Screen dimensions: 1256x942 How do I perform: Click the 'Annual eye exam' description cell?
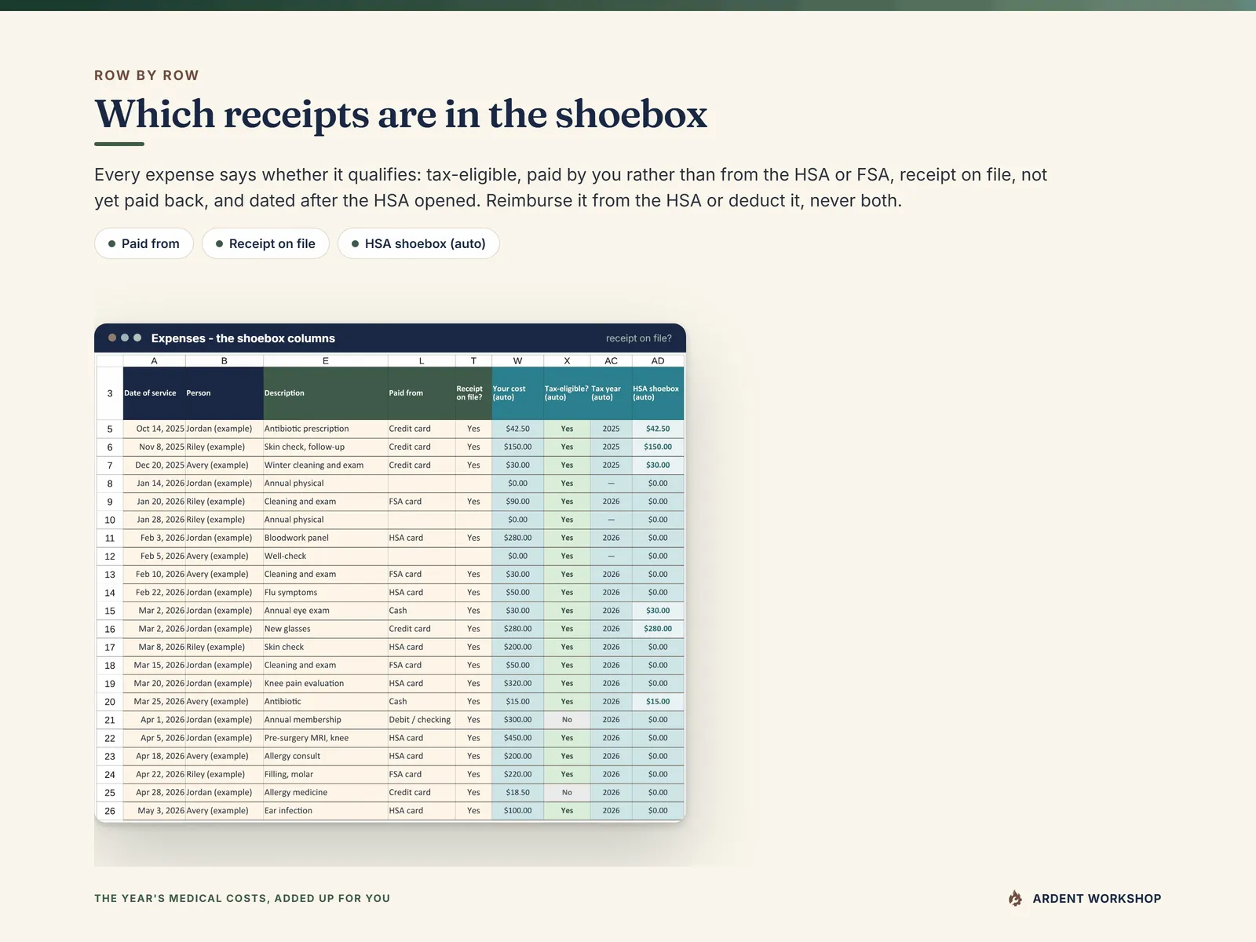pyautogui.click(x=326, y=611)
